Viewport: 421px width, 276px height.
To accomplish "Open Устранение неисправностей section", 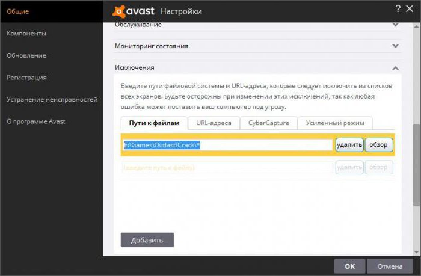I will [52, 99].
